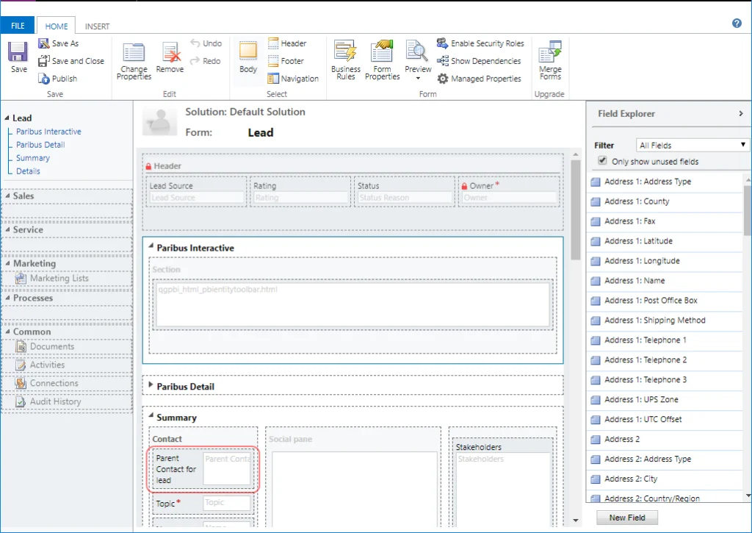Click the New Field button
This screenshot has width=752, height=533.
627,518
